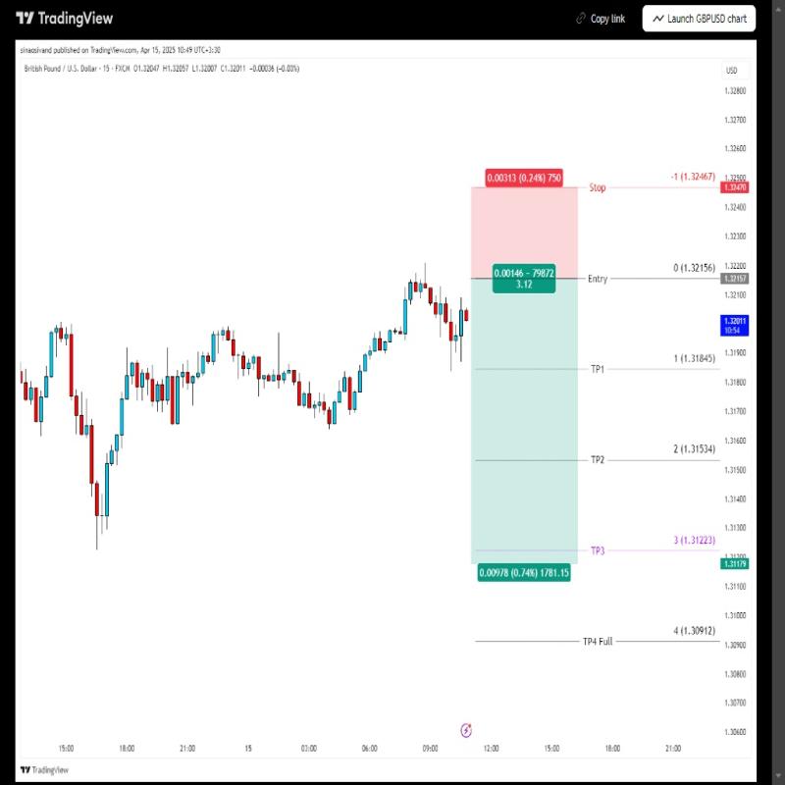Click the TP1 target line label
Screen dimensions: 785x785
[x=598, y=370]
